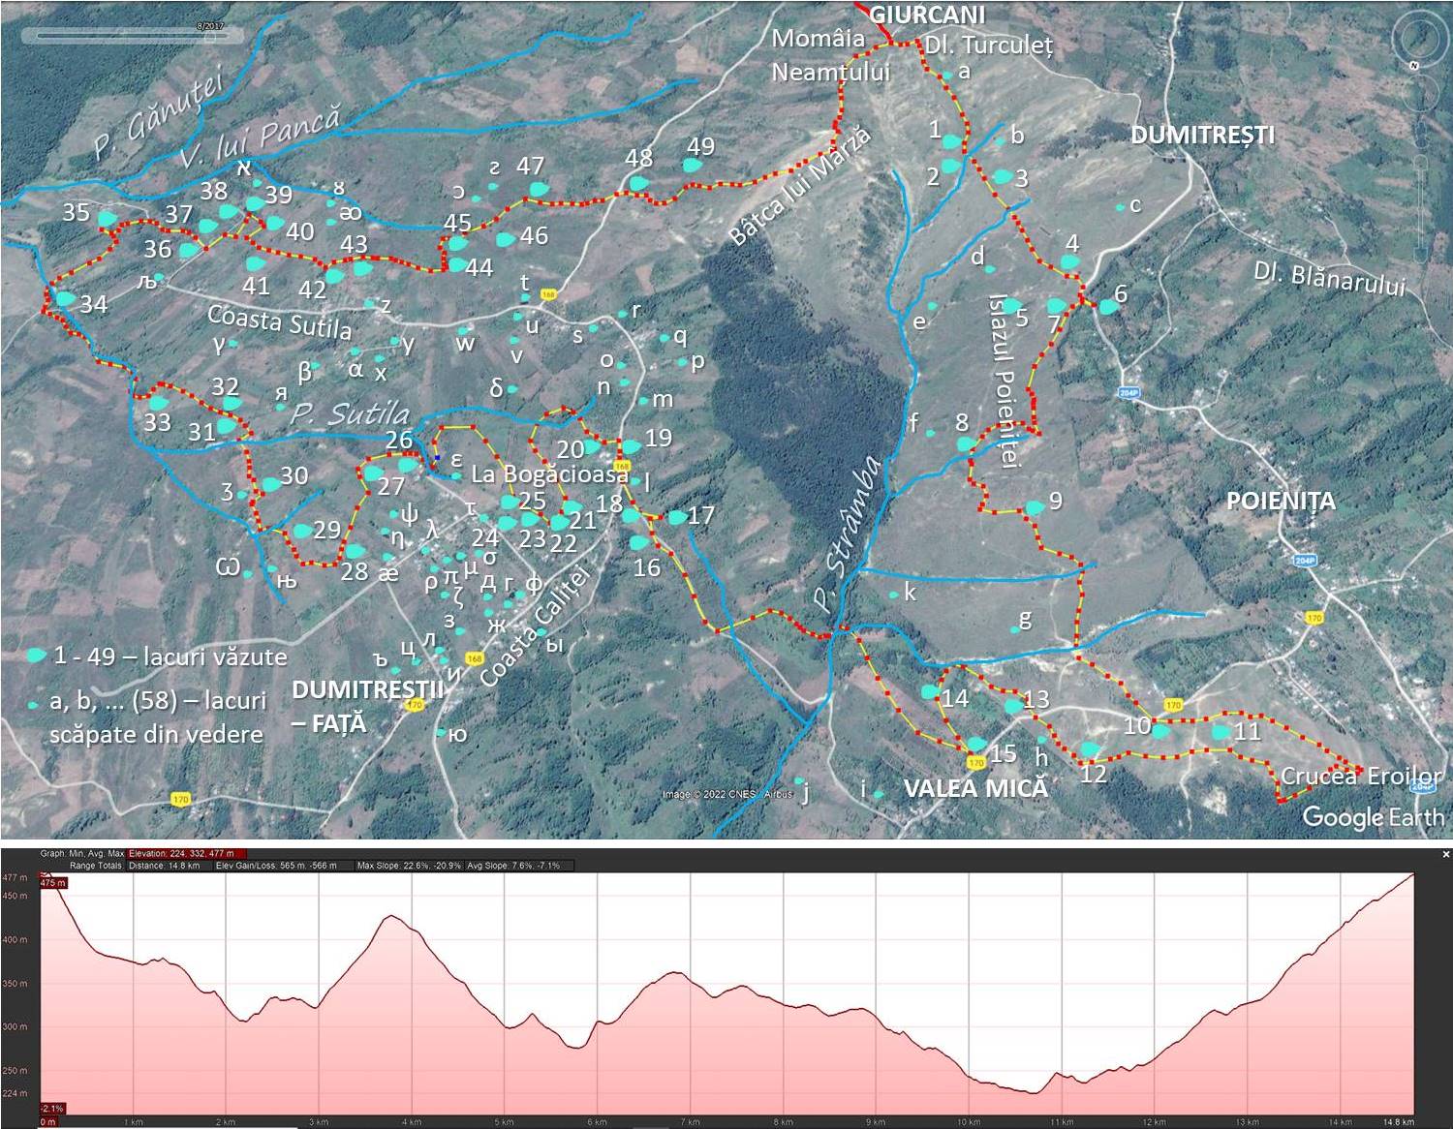The image size is (1453, 1129).
Task: Click the Google Earth logo
Action: [1372, 816]
